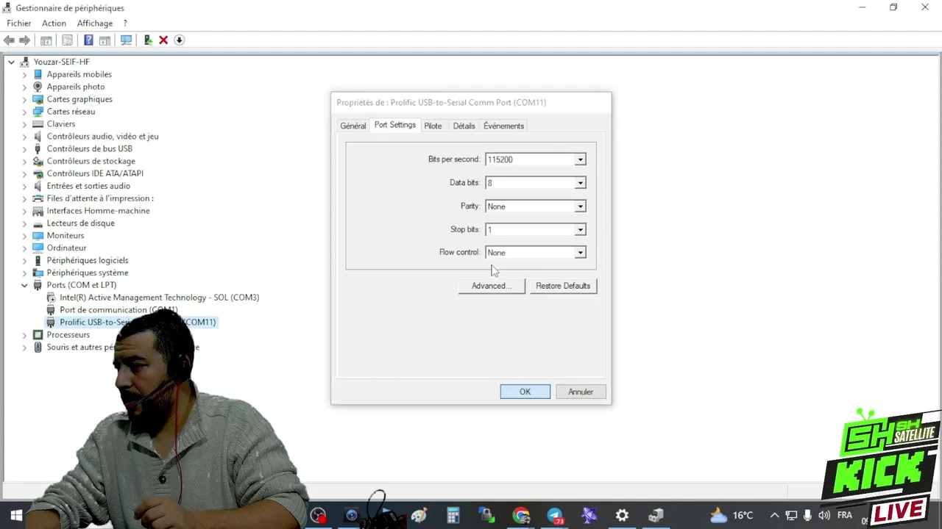Open the volume speaker tray icon

(824, 516)
